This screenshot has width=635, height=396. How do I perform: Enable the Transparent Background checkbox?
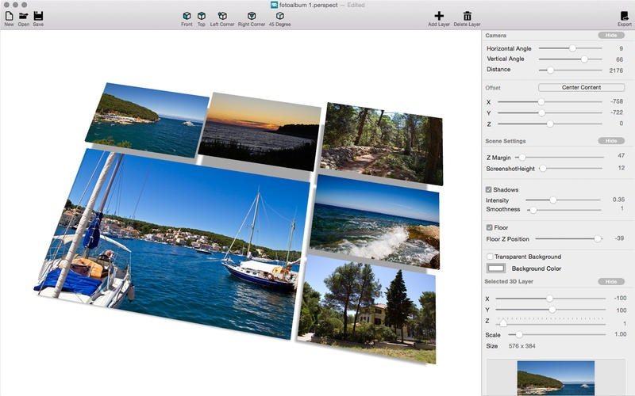490,257
